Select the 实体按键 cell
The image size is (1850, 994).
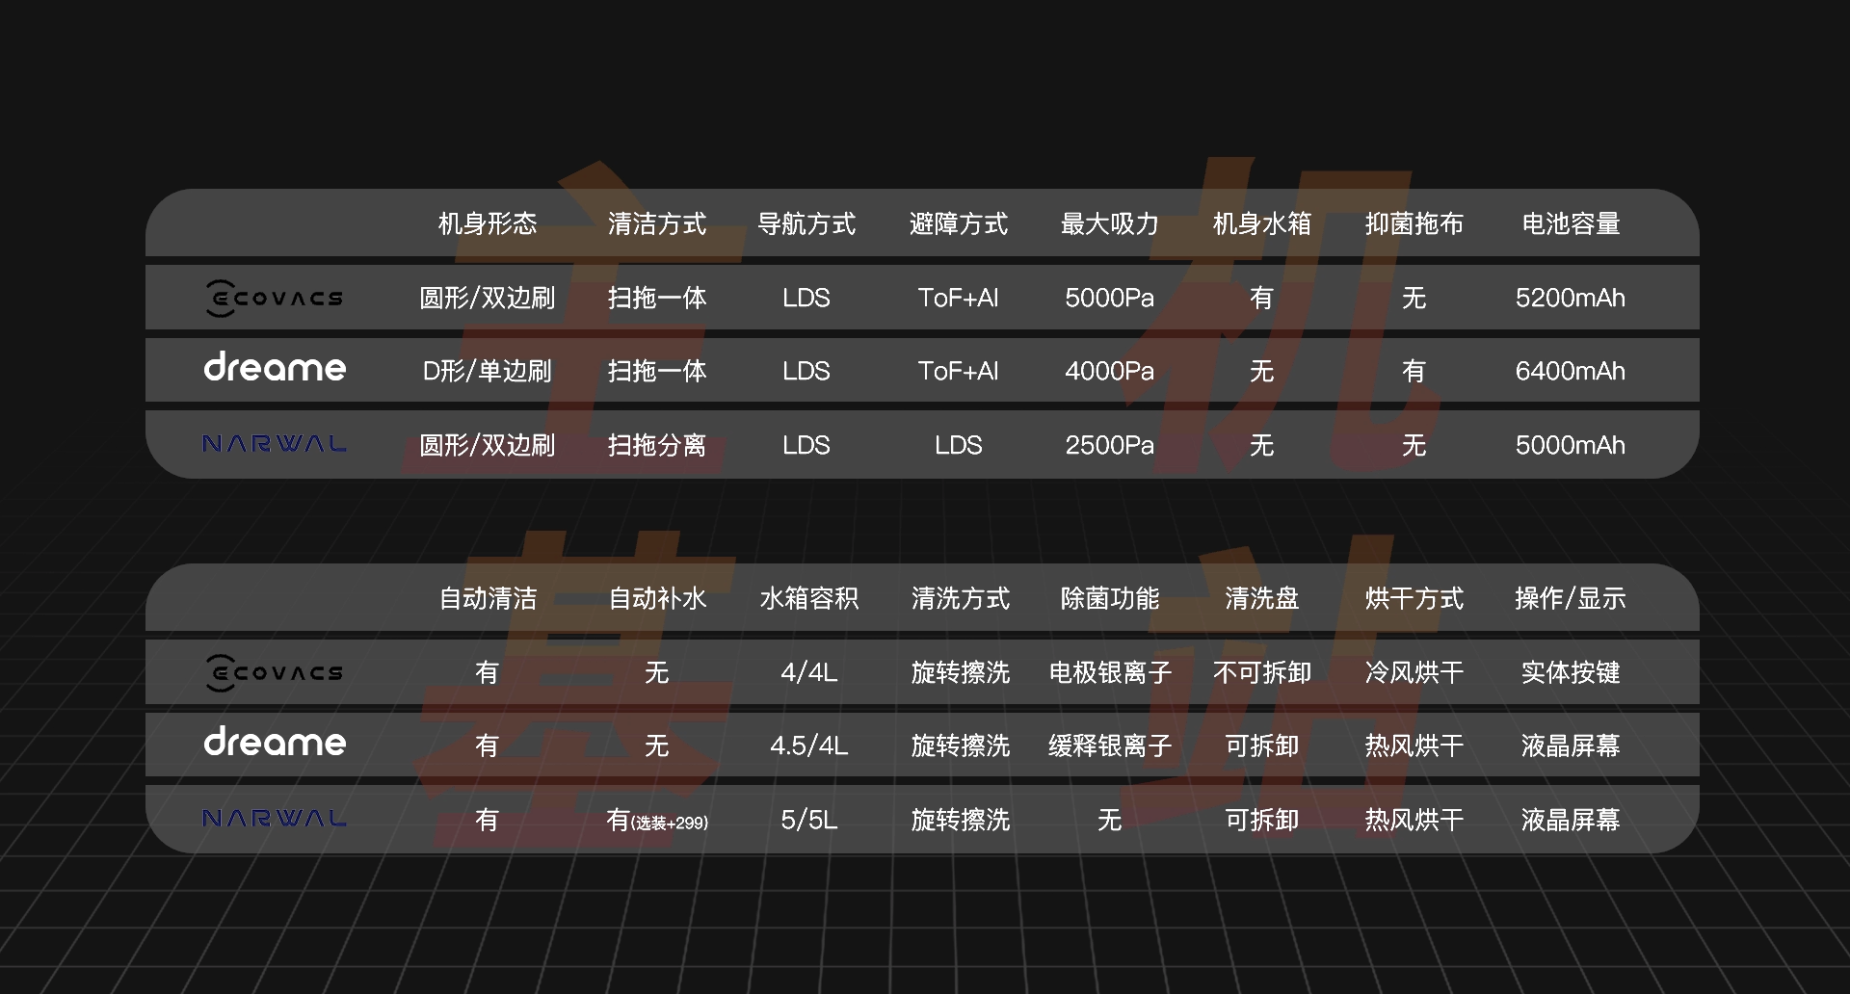pos(1571,673)
